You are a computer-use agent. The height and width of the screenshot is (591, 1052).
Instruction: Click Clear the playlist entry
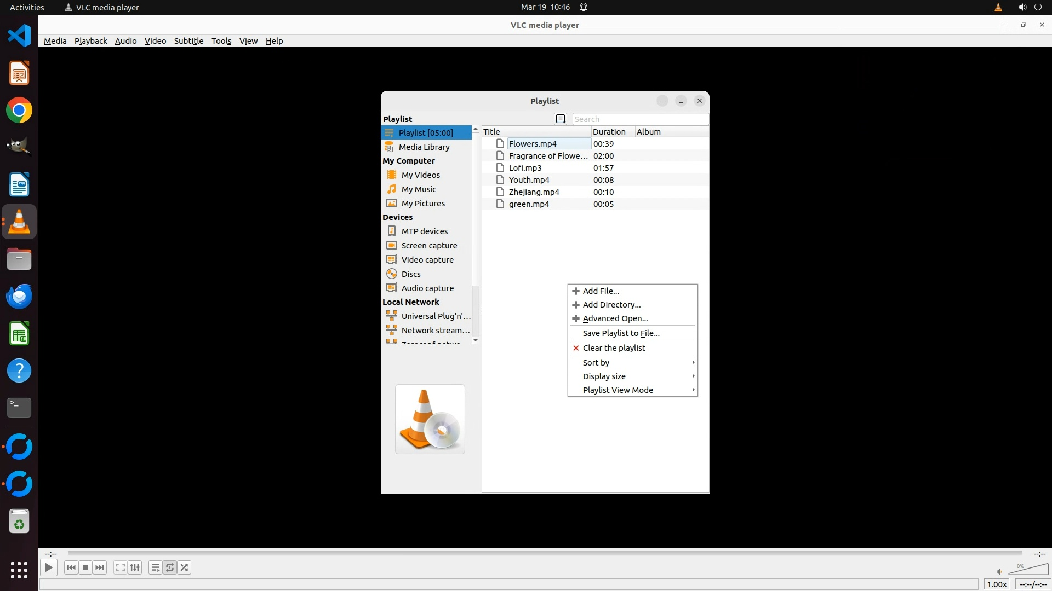614,347
